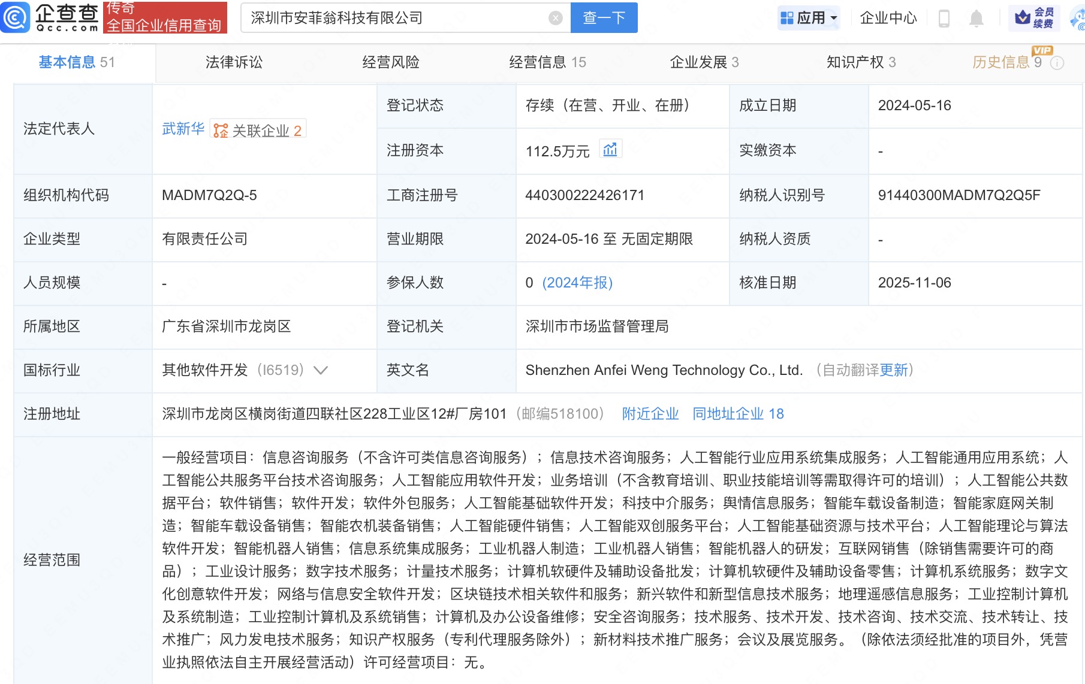This screenshot has width=1085, height=684.
Task: Click the 传奇 全国企业信用查询 red banner
Action: pos(165,17)
